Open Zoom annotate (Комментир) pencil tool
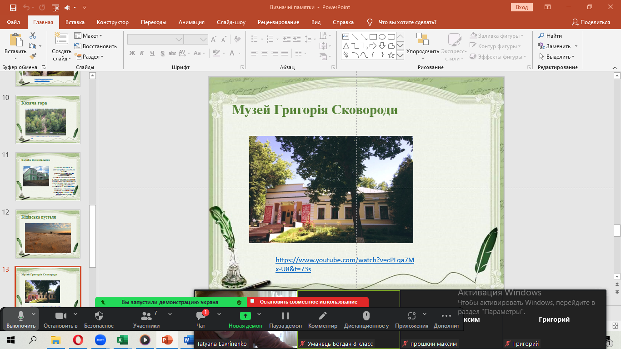621x349 pixels. 323,316
